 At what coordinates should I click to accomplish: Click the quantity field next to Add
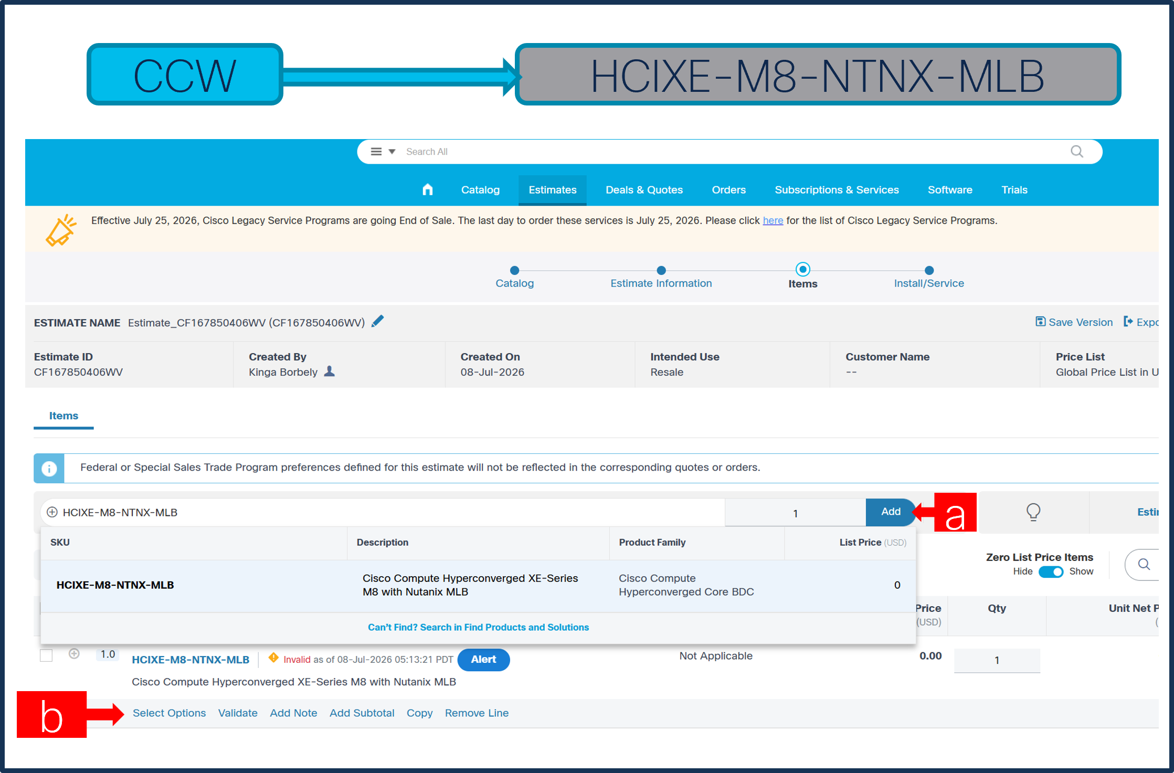point(795,513)
